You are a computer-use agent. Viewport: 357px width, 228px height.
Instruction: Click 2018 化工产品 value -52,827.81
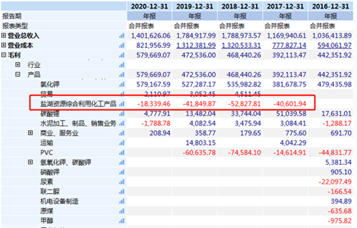coord(245,104)
